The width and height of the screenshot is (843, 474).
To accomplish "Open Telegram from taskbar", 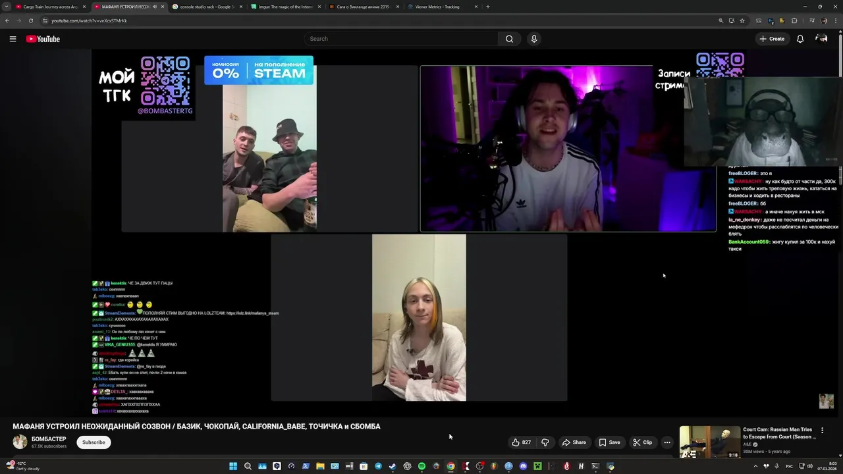I will [378, 466].
